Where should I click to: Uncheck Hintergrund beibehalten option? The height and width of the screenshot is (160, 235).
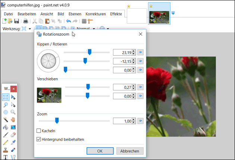pyautogui.click(x=39, y=139)
